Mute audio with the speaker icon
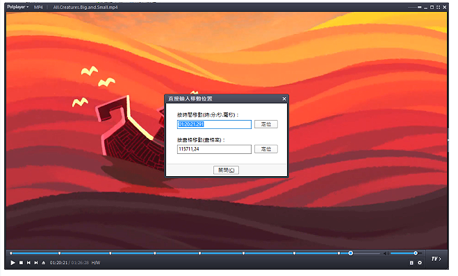 pos(386,253)
